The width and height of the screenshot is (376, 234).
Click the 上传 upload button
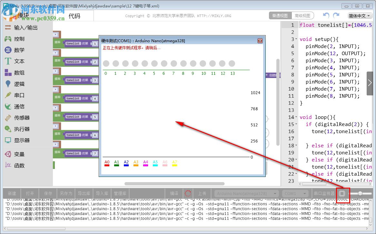point(203,193)
